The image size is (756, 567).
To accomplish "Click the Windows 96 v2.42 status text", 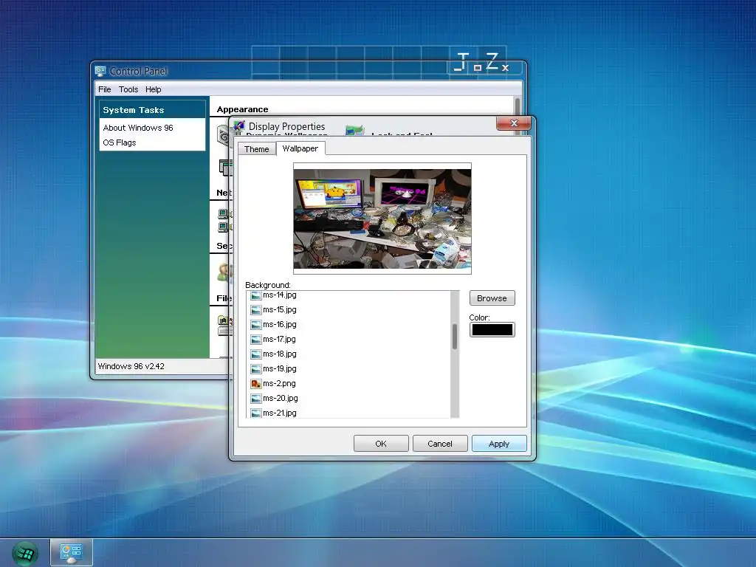I will 131,366.
